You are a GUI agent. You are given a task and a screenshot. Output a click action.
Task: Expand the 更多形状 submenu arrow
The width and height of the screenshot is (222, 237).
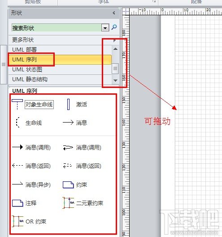[114, 40]
